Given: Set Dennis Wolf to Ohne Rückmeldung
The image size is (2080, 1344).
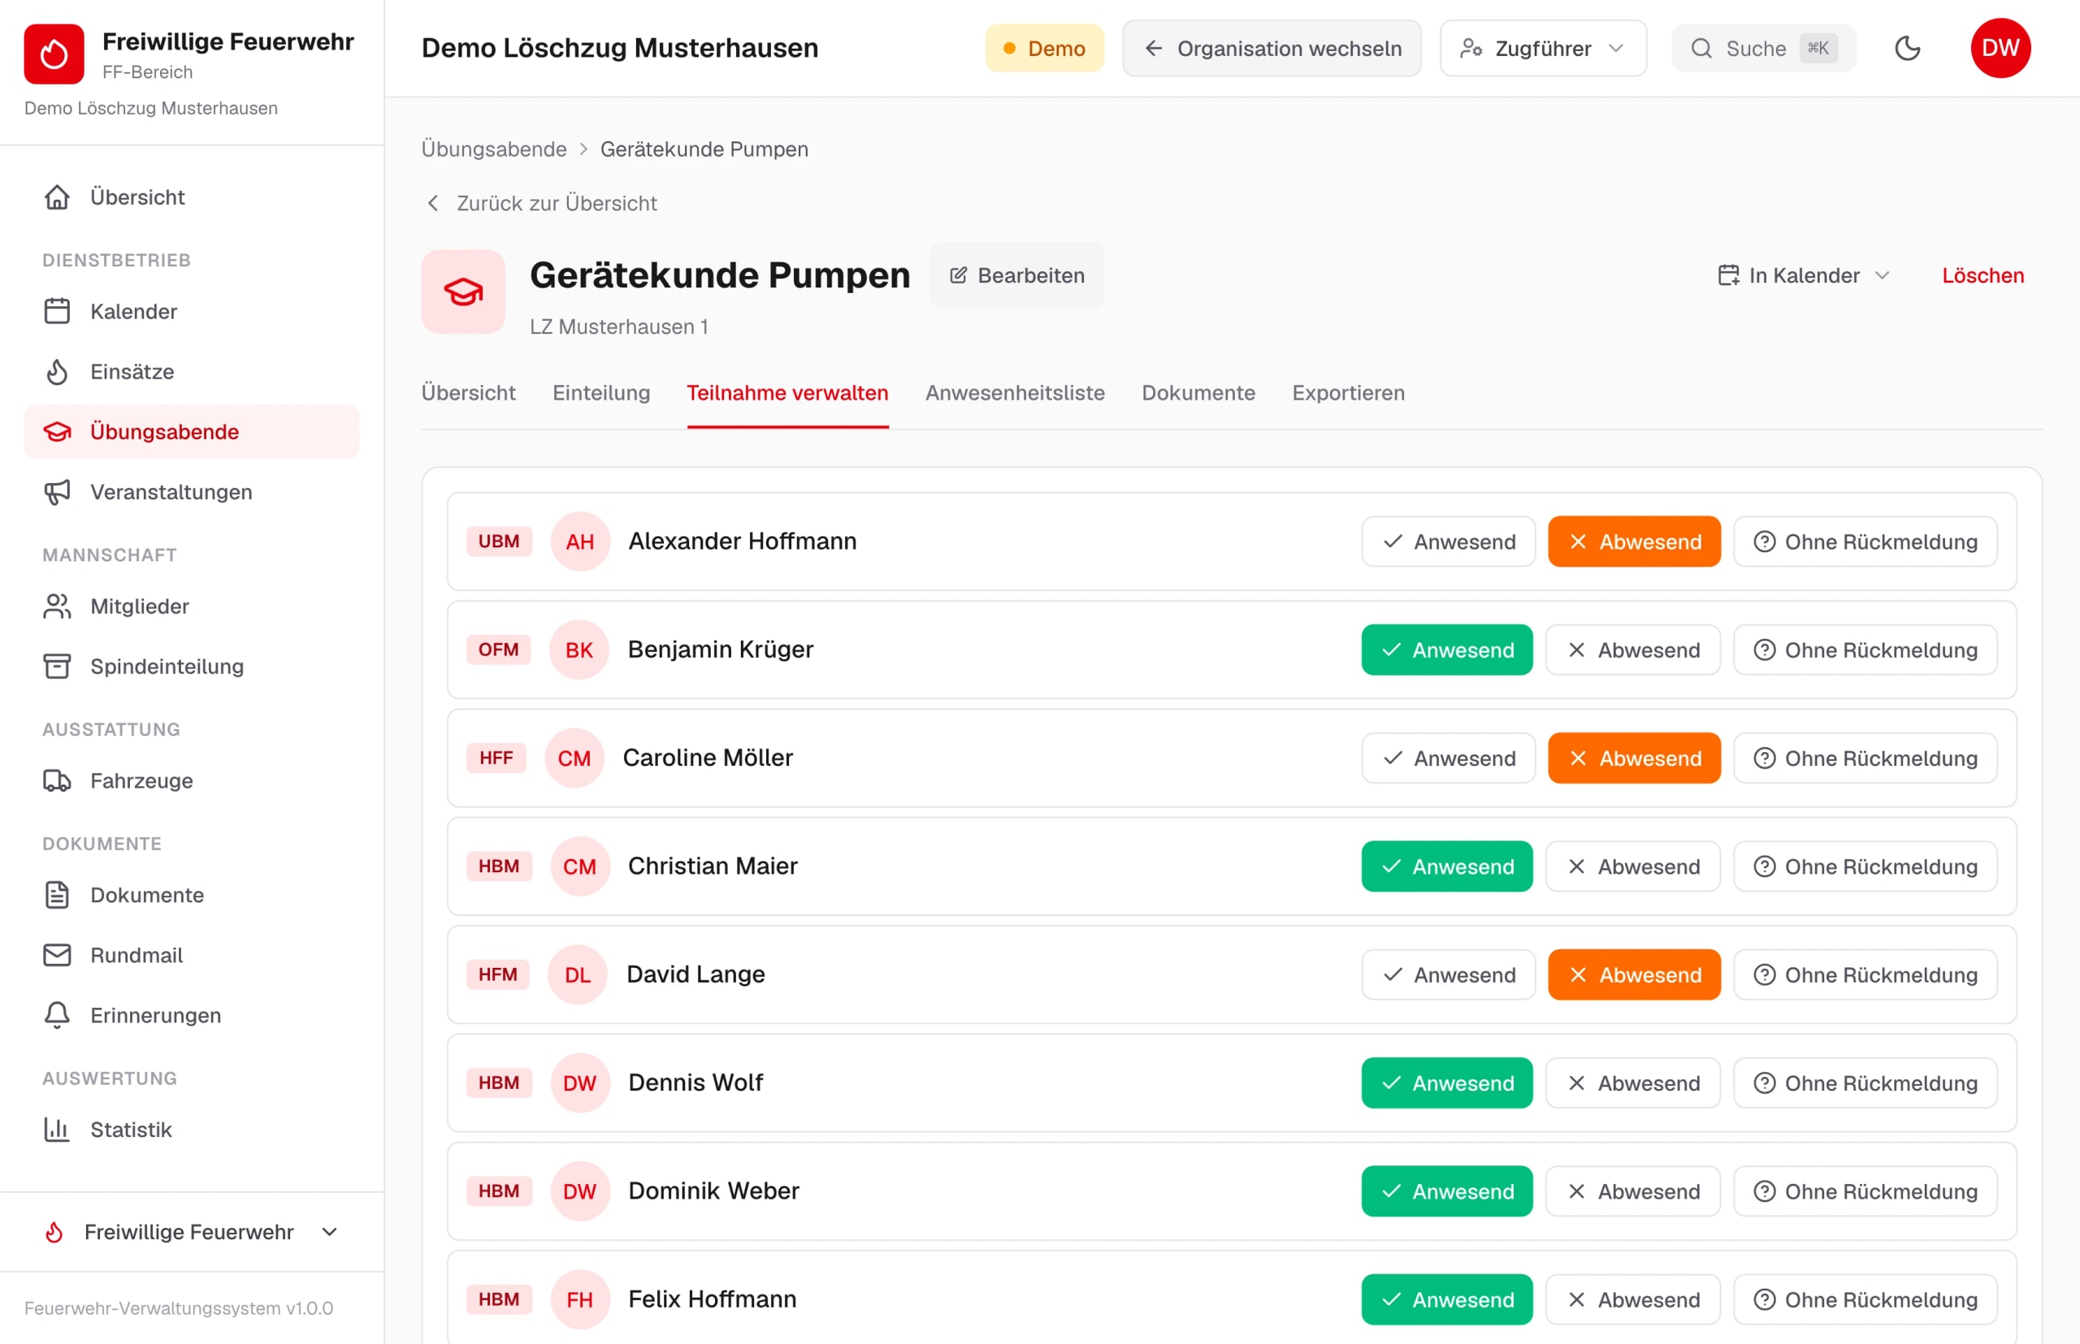Looking at the screenshot, I should tap(1865, 1083).
